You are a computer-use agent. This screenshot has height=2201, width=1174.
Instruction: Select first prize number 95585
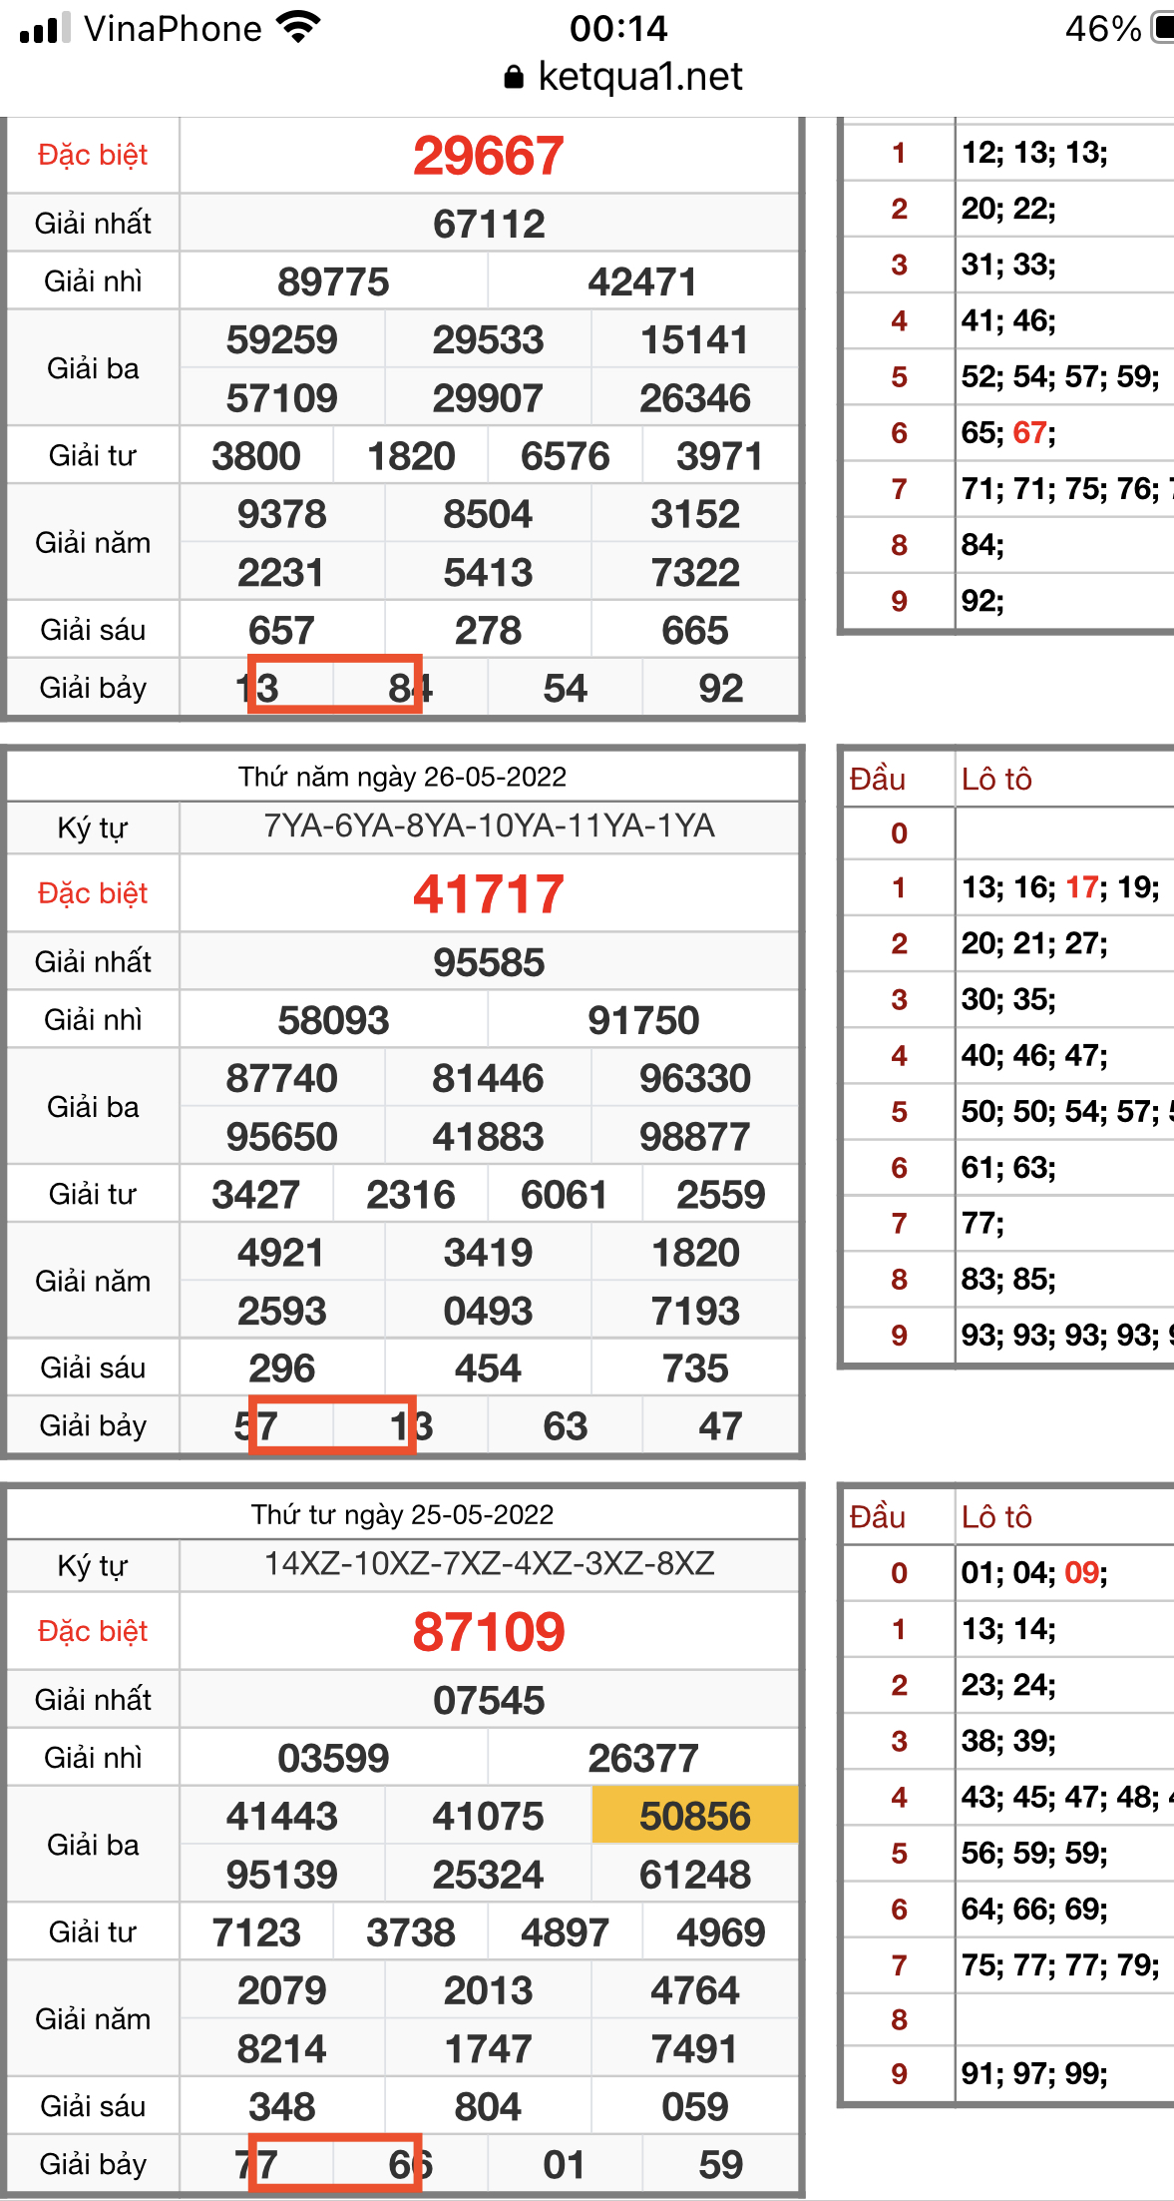tap(489, 962)
